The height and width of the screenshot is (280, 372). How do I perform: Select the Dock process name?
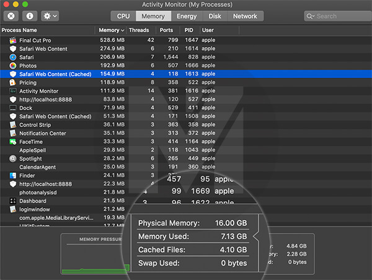click(x=26, y=108)
